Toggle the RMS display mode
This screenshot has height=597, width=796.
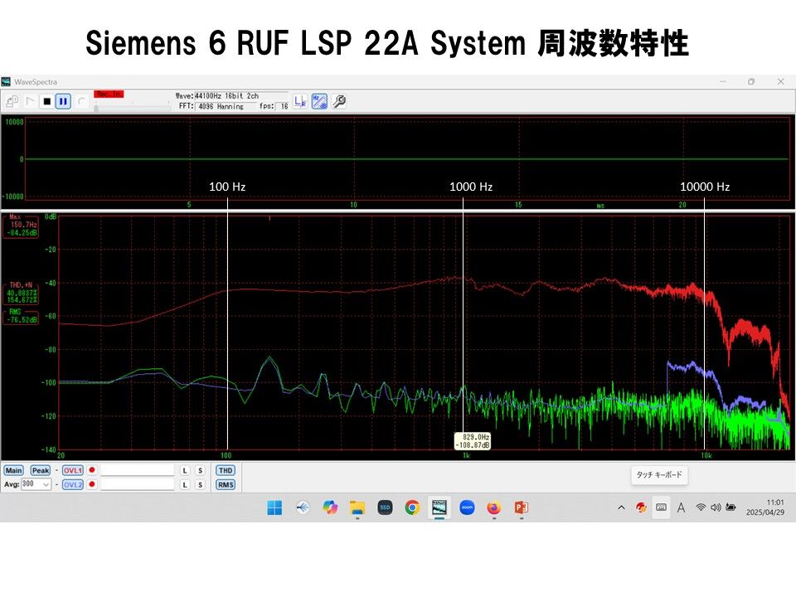226,485
